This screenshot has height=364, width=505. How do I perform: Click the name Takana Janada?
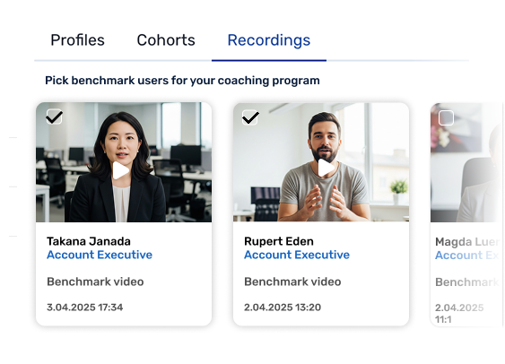tap(89, 241)
